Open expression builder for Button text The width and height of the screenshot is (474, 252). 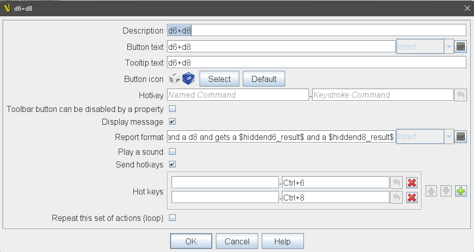(460, 46)
